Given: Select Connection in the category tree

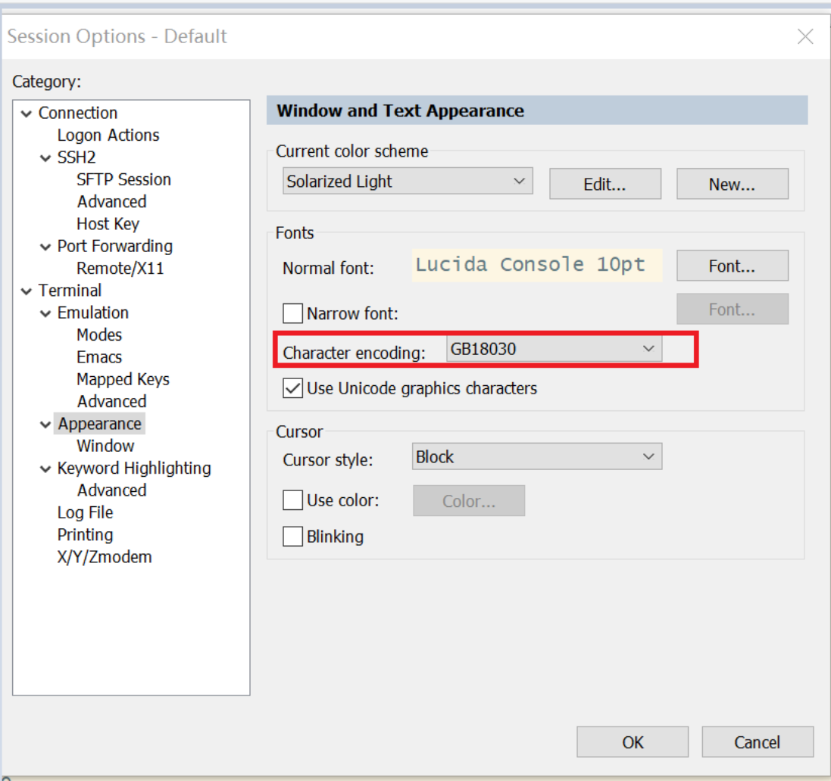Looking at the screenshot, I should (78, 113).
